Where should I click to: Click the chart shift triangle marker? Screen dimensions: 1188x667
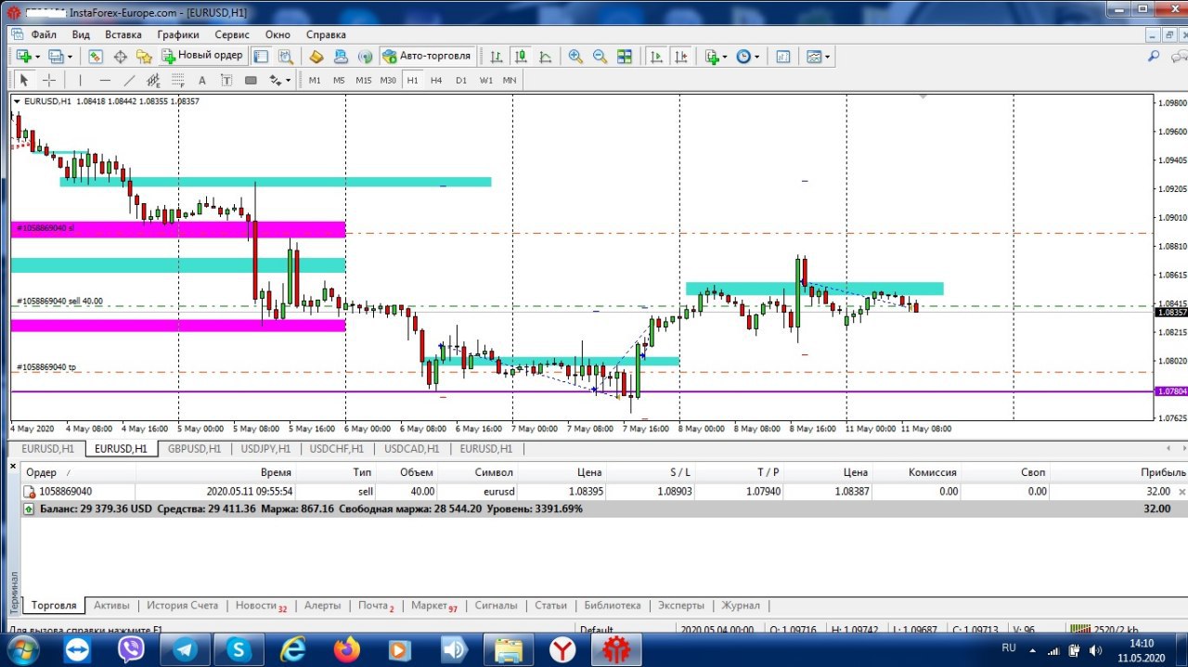922,96
